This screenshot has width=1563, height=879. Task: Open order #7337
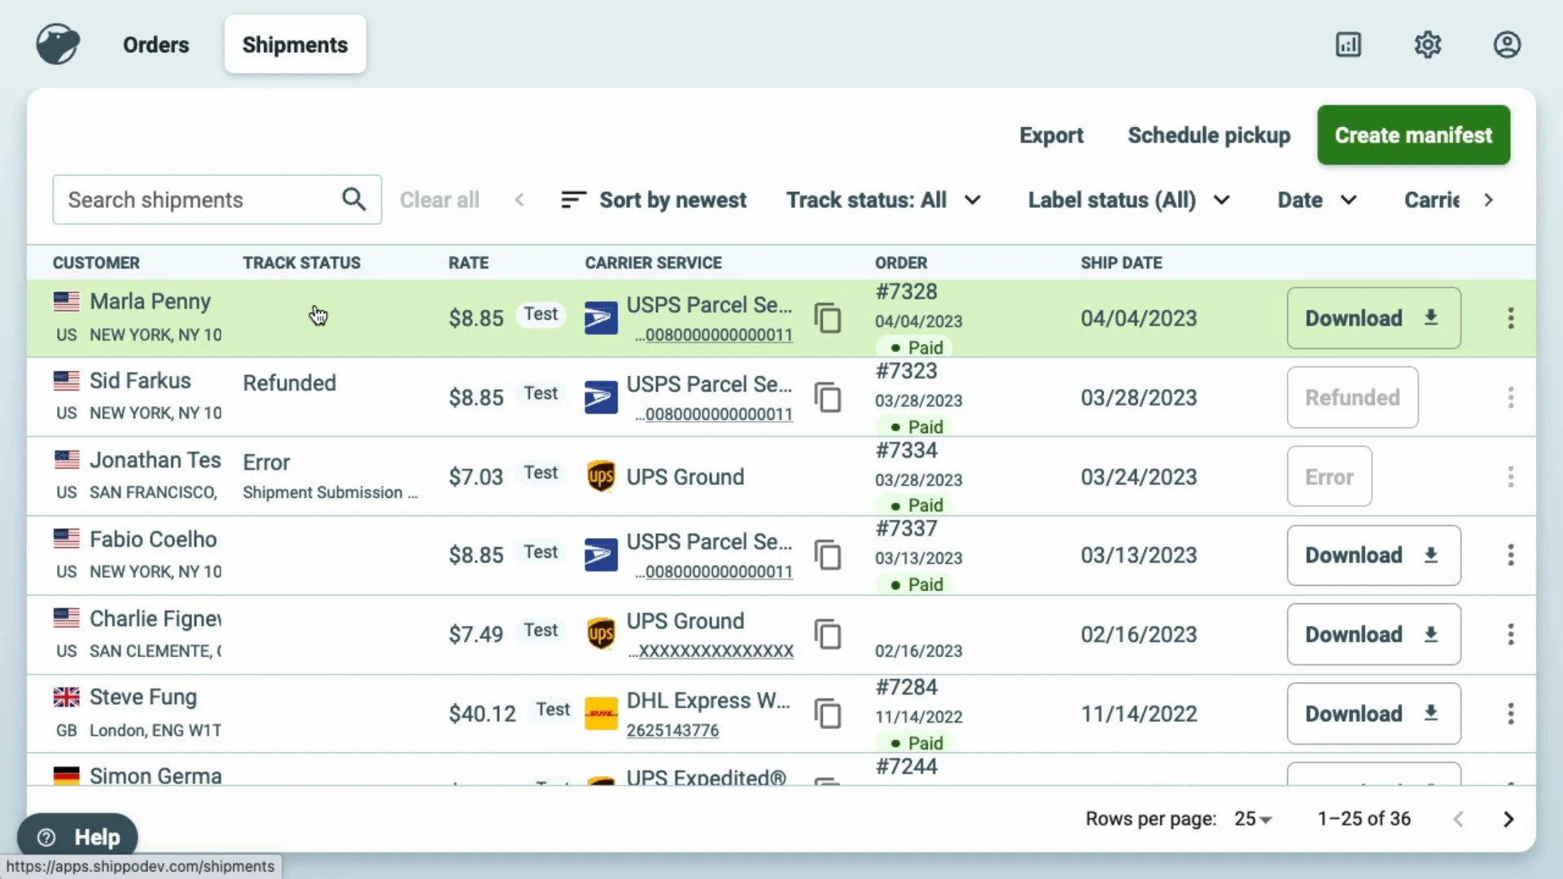[906, 528]
